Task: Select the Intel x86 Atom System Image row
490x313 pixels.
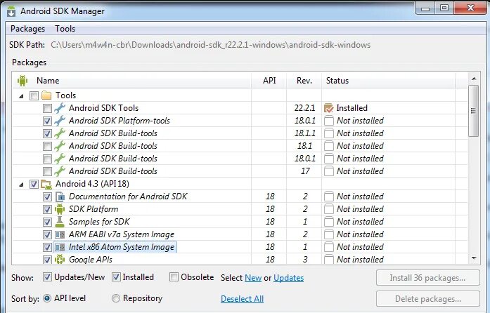Action: 239,247
